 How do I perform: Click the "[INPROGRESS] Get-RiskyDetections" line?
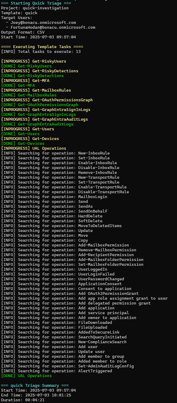(40, 71)
